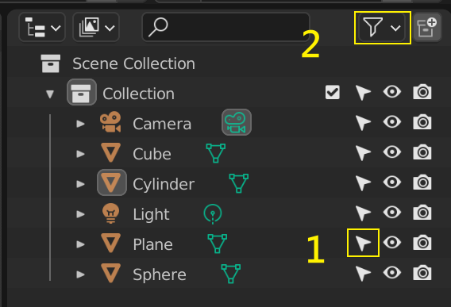Select Scene Collection label
Image resolution: width=451 pixels, height=307 pixels.
[x=133, y=63]
